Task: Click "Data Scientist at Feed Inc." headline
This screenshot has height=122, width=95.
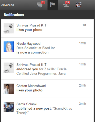Action: tap(36, 48)
